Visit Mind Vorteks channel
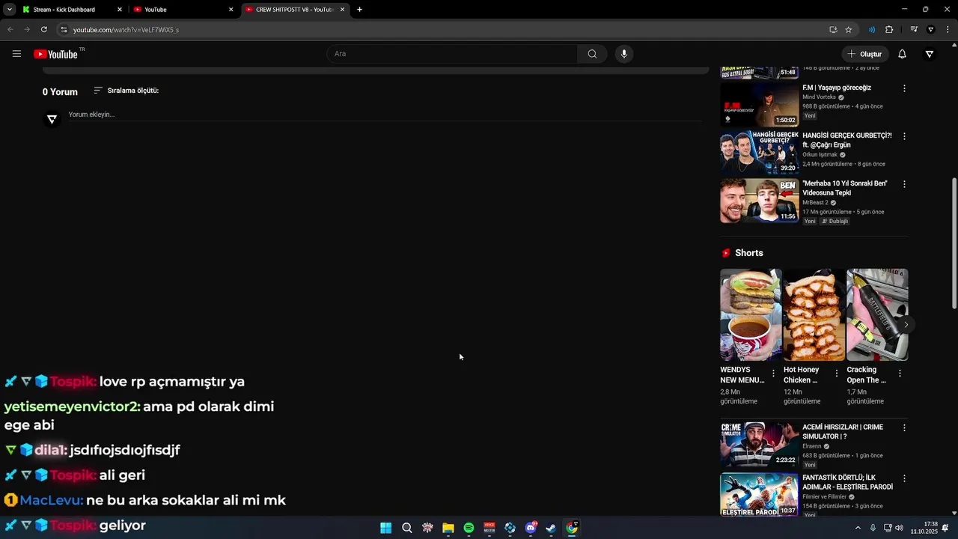The height and width of the screenshot is (539, 958). pos(819,97)
